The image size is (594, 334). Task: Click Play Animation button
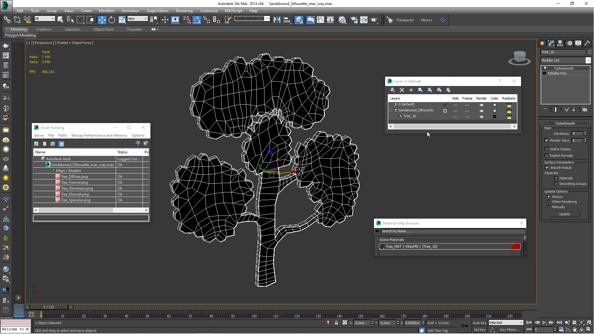[x=544, y=323]
